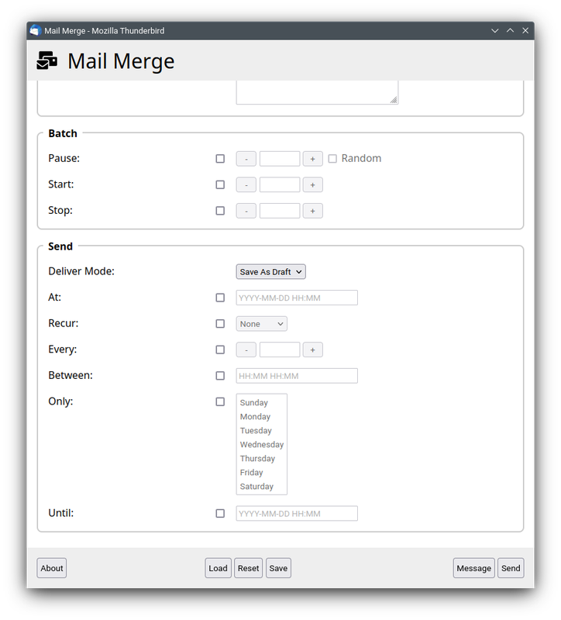The width and height of the screenshot is (561, 620).
Task: Open the Recur None dropdown
Action: click(x=262, y=324)
